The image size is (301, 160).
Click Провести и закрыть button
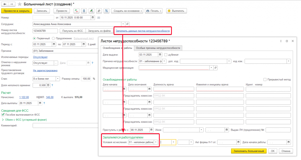(x=16, y=11)
